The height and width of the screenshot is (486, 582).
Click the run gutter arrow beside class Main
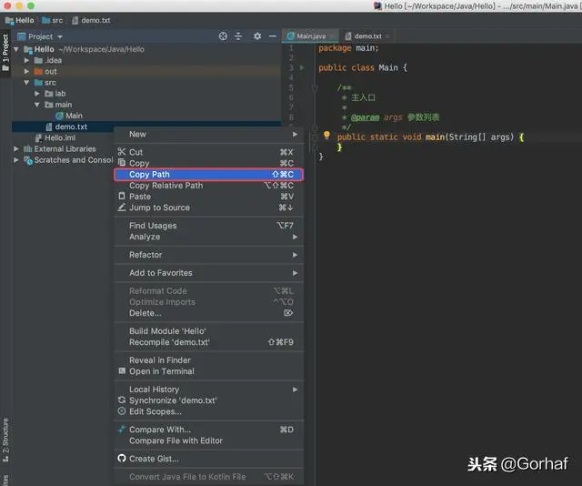click(x=302, y=67)
